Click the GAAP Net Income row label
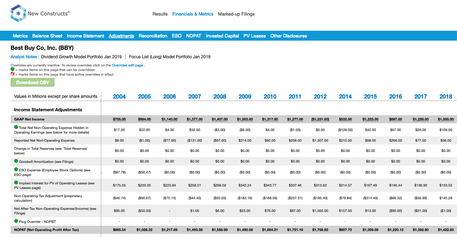 click(29, 119)
